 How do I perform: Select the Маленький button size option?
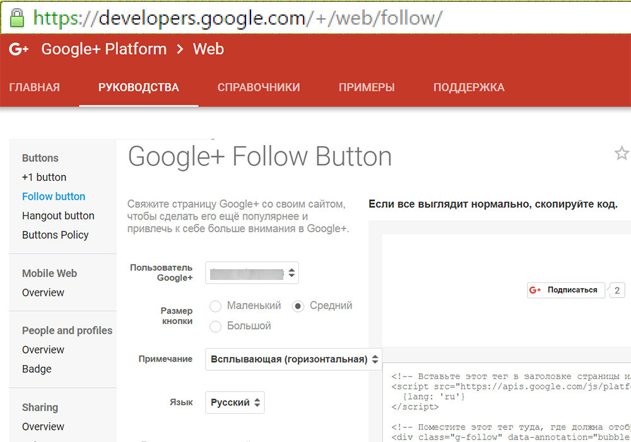215,306
